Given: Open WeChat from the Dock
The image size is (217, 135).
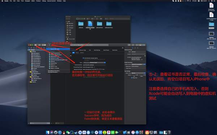Looking at the screenshot, I should 68,132.
